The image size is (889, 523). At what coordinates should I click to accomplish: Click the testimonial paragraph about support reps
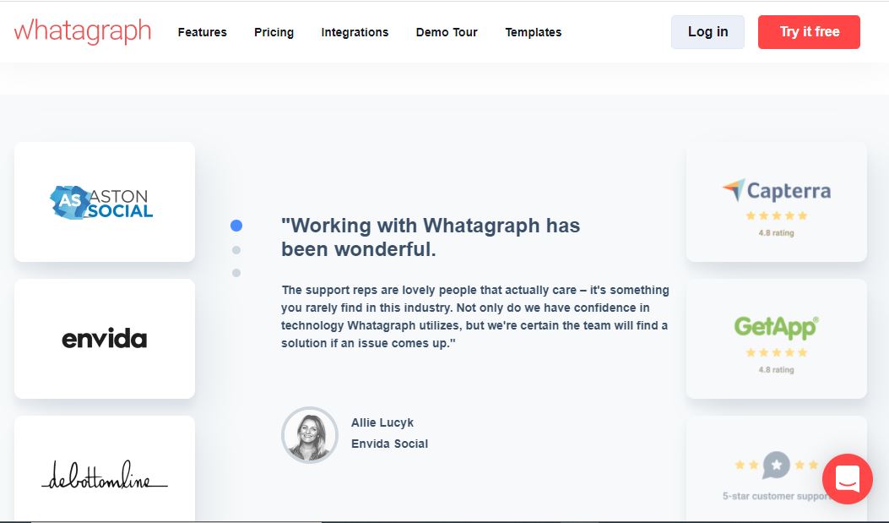click(x=475, y=317)
